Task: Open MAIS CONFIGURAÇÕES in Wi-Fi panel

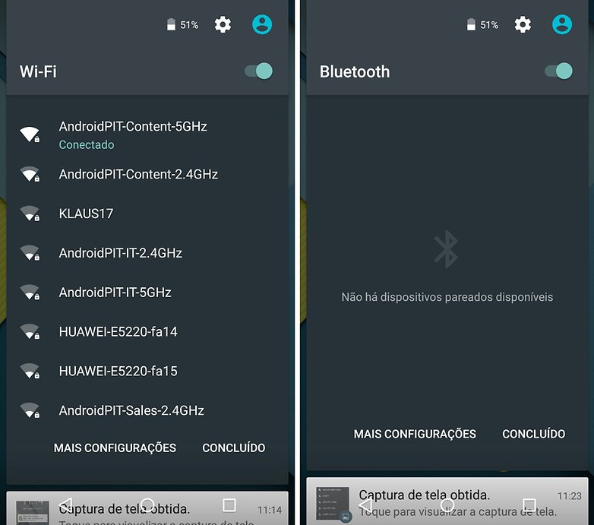Action: [115, 448]
